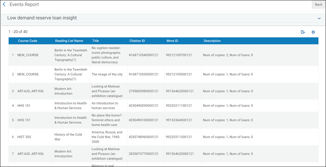Collapse the Low demand reserve loan insight section
The width and height of the screenshot is (326, 167).
coord(319,19)
